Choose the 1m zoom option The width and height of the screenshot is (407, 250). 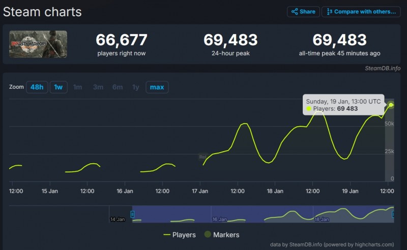(x=77, y=87)
